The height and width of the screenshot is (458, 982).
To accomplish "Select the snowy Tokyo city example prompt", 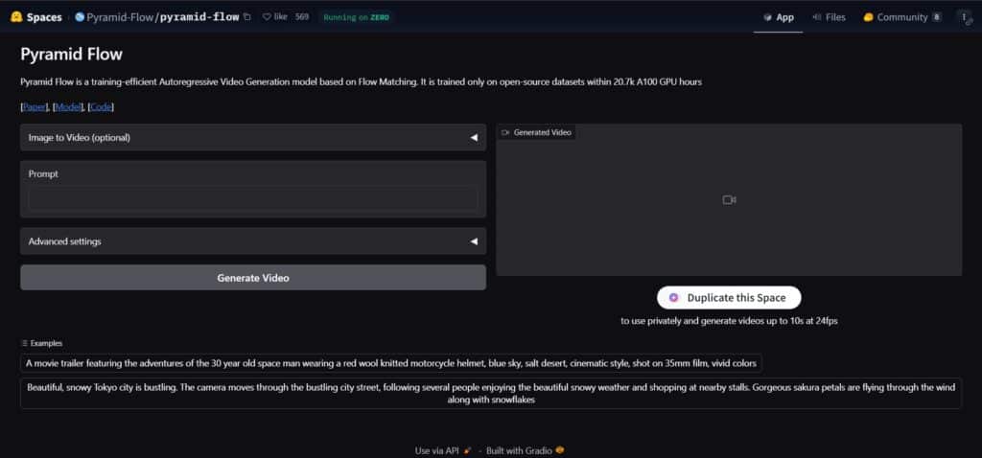I will [x=490, y=394].
